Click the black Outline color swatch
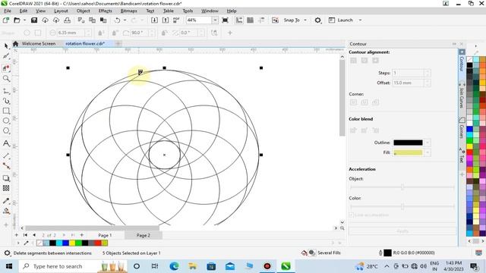Viewport: 486px width, 273px height. (408, 143)
